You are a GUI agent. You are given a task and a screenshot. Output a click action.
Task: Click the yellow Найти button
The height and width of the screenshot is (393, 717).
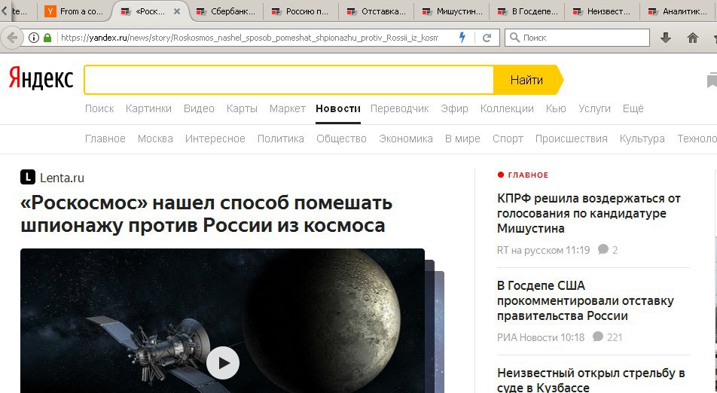[x=527, y=80]
